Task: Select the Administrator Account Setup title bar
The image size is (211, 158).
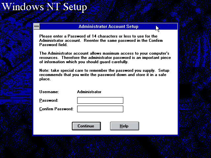Action: click(x=108, y=26)
